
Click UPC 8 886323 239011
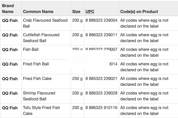point(101,35)
